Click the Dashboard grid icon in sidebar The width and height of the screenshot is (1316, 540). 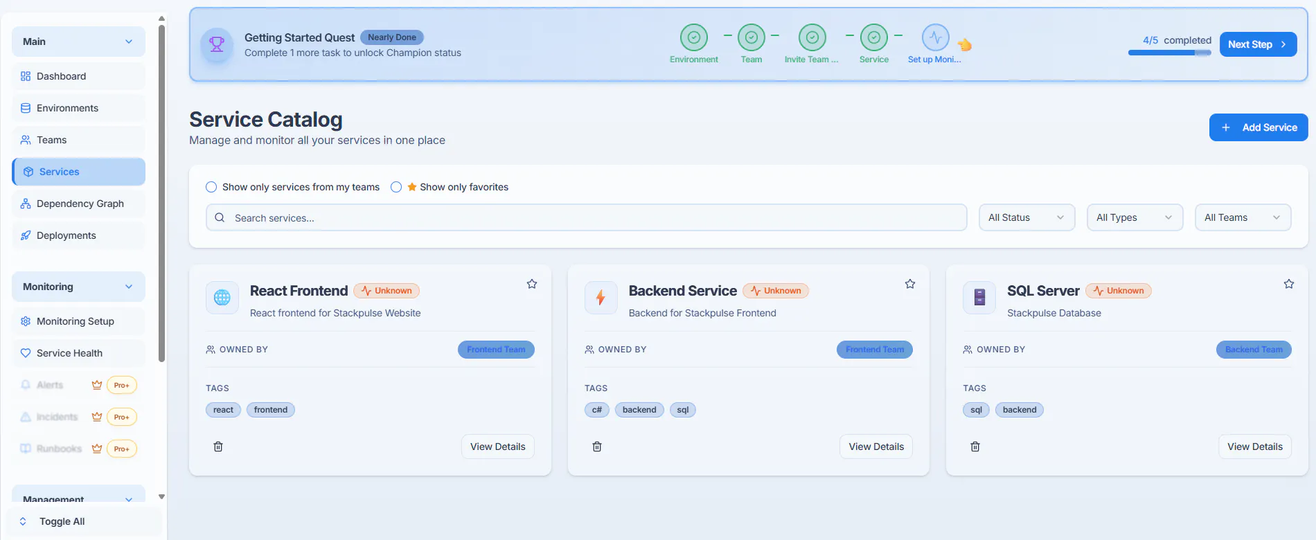pyautogui.click(x=26, y=76)
